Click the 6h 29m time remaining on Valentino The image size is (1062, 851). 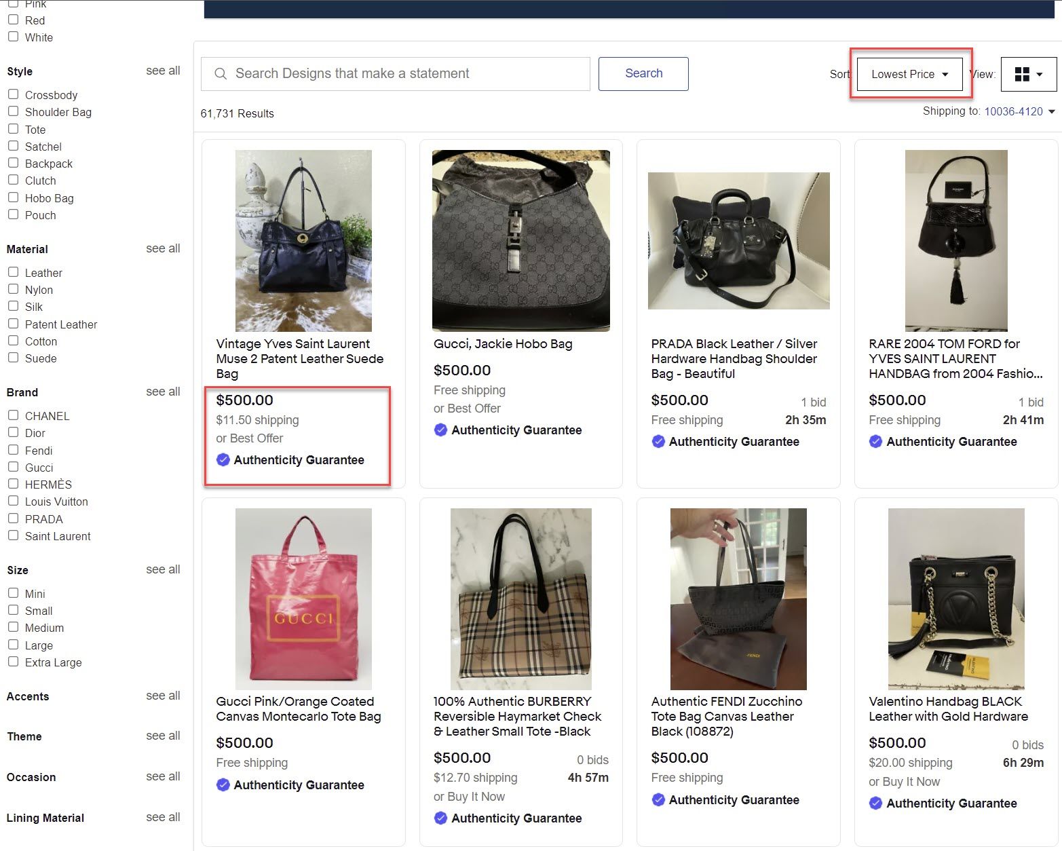1023,763
